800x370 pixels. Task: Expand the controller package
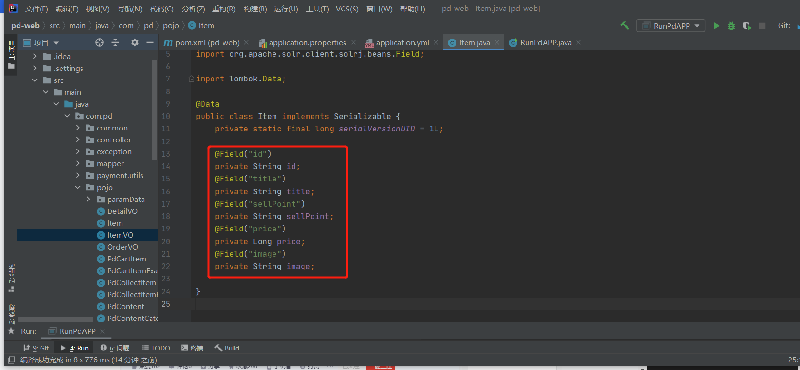[78, 140]
